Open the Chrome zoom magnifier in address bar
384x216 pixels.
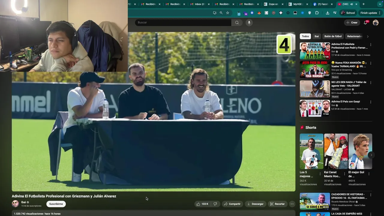pyautogui.click(x=221, y=13)
